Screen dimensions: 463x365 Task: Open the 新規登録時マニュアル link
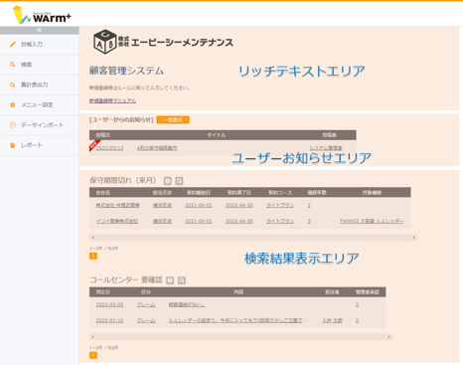(x=112, y=100)
